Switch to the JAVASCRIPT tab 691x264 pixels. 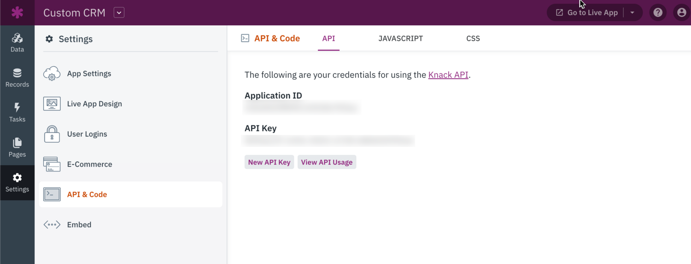point(400,39)
